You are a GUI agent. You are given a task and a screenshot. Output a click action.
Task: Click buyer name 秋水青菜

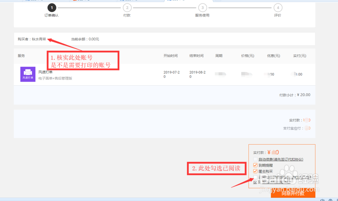[x=39, y=39]
